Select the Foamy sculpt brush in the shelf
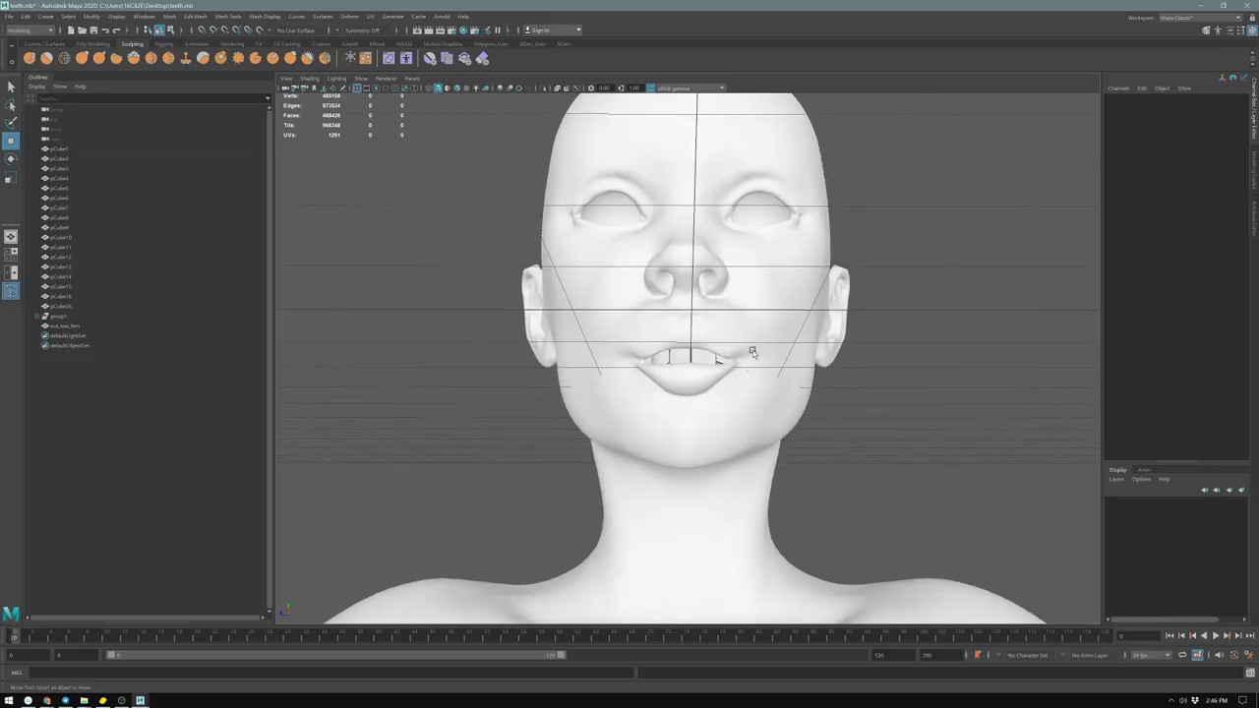Viewport: 1259px width, 708px height. click(134, 58)
